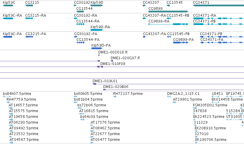Select the AT04567.5prime EST label

(24, 139)
